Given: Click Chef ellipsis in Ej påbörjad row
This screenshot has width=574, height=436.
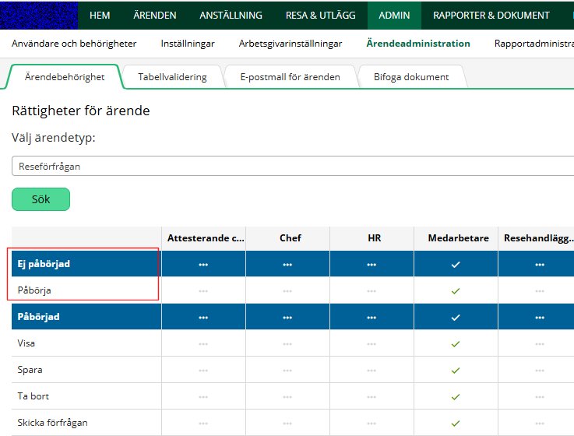Looking at the screenshot, I should [287, 265].
